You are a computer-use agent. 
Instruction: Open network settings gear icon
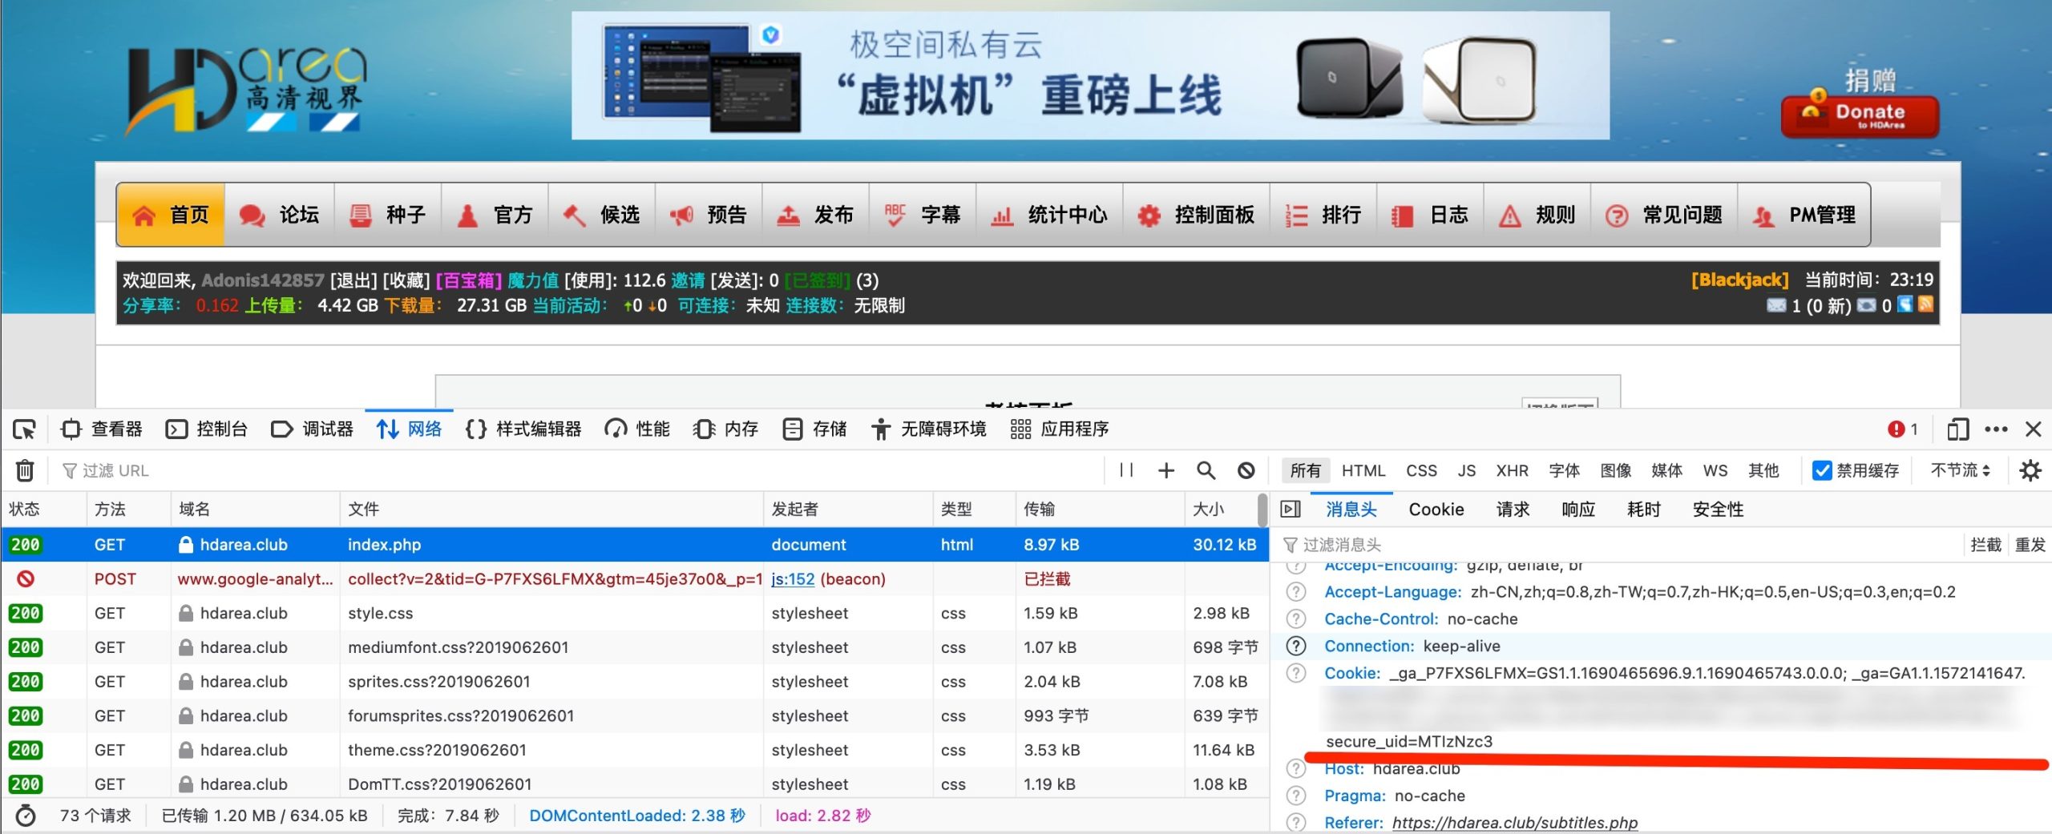tap(2030, 470)
